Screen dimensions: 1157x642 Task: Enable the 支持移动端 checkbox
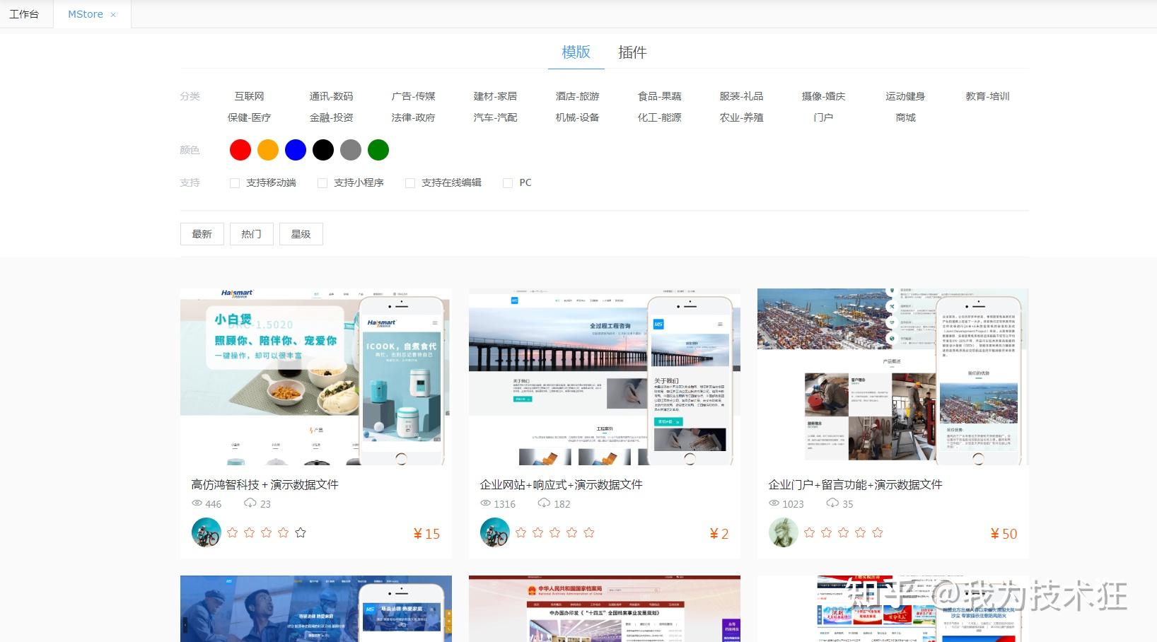click(x=234, y=182)
